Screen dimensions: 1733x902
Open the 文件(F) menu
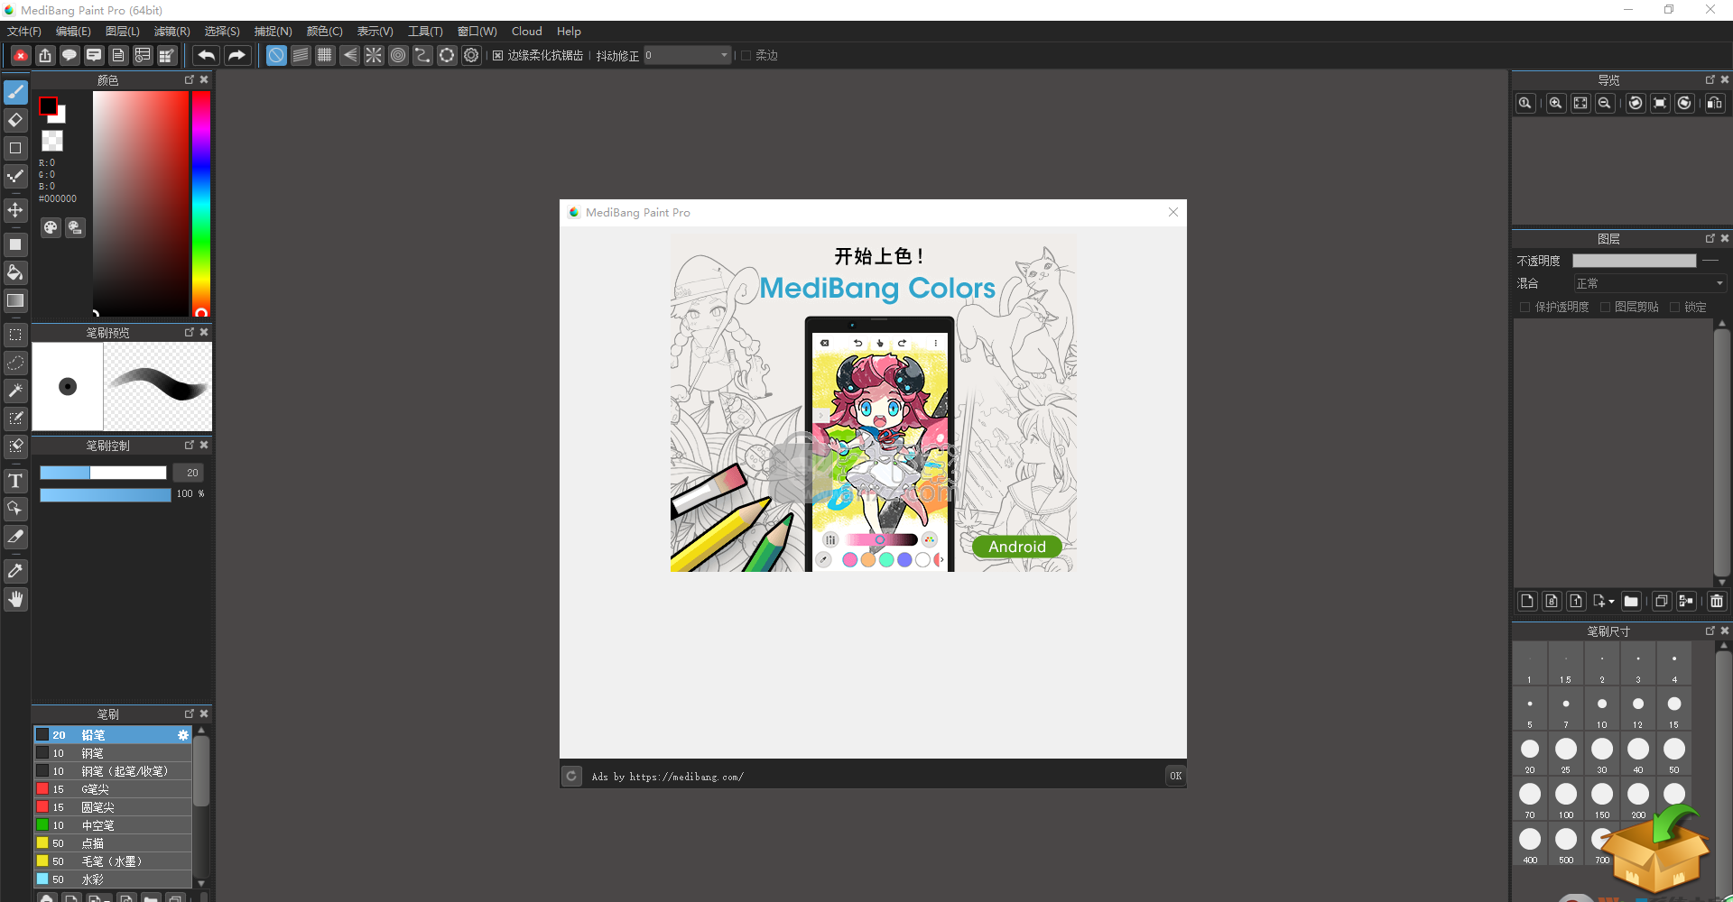coord(24,32)
